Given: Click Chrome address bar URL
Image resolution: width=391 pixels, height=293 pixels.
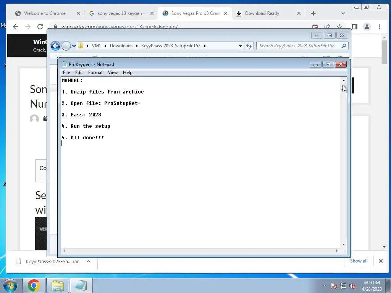Looking at the screenshot, I should [x=120, y=27].
